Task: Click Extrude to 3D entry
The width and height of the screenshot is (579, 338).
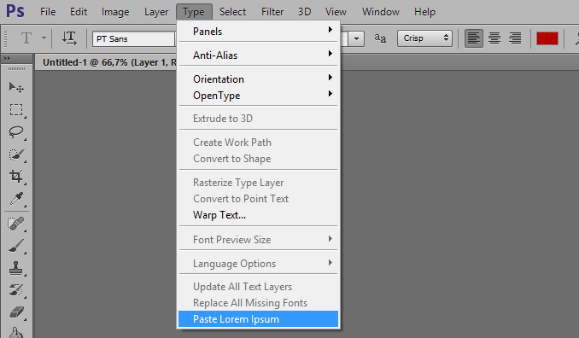Action: pyautogui.click(x=259, y=119)
